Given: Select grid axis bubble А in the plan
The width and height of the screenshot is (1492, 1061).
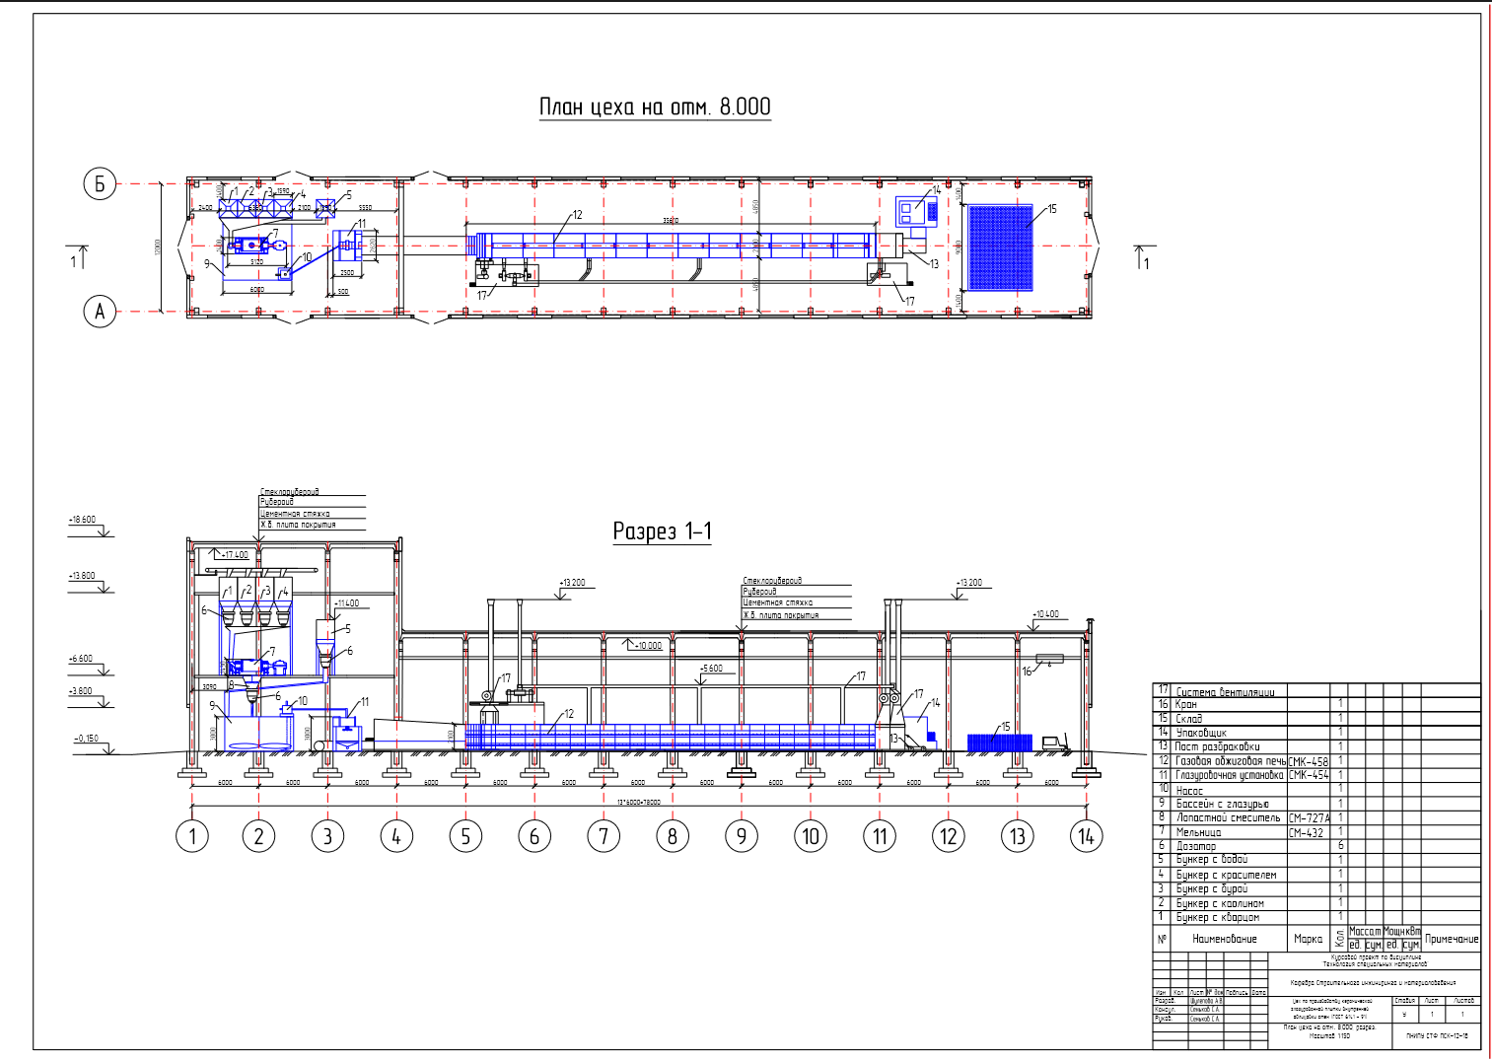Looking at the screenshot, I should point(100,312).
